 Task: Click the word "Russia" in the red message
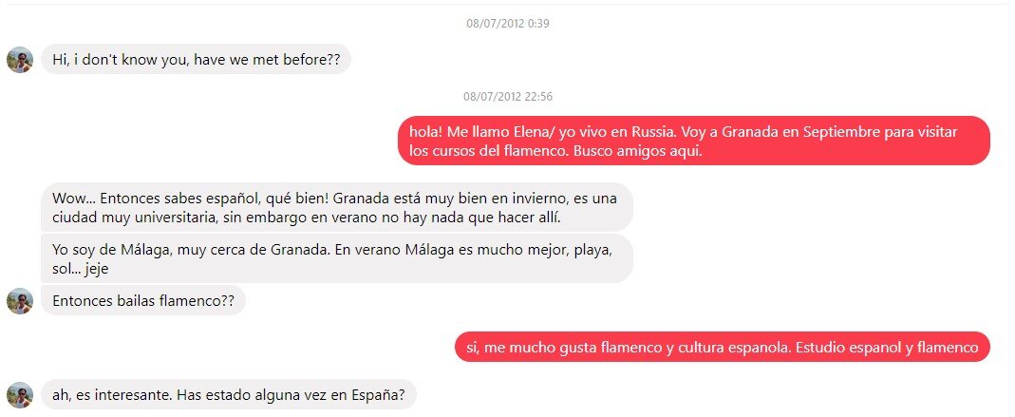(653, 131)
